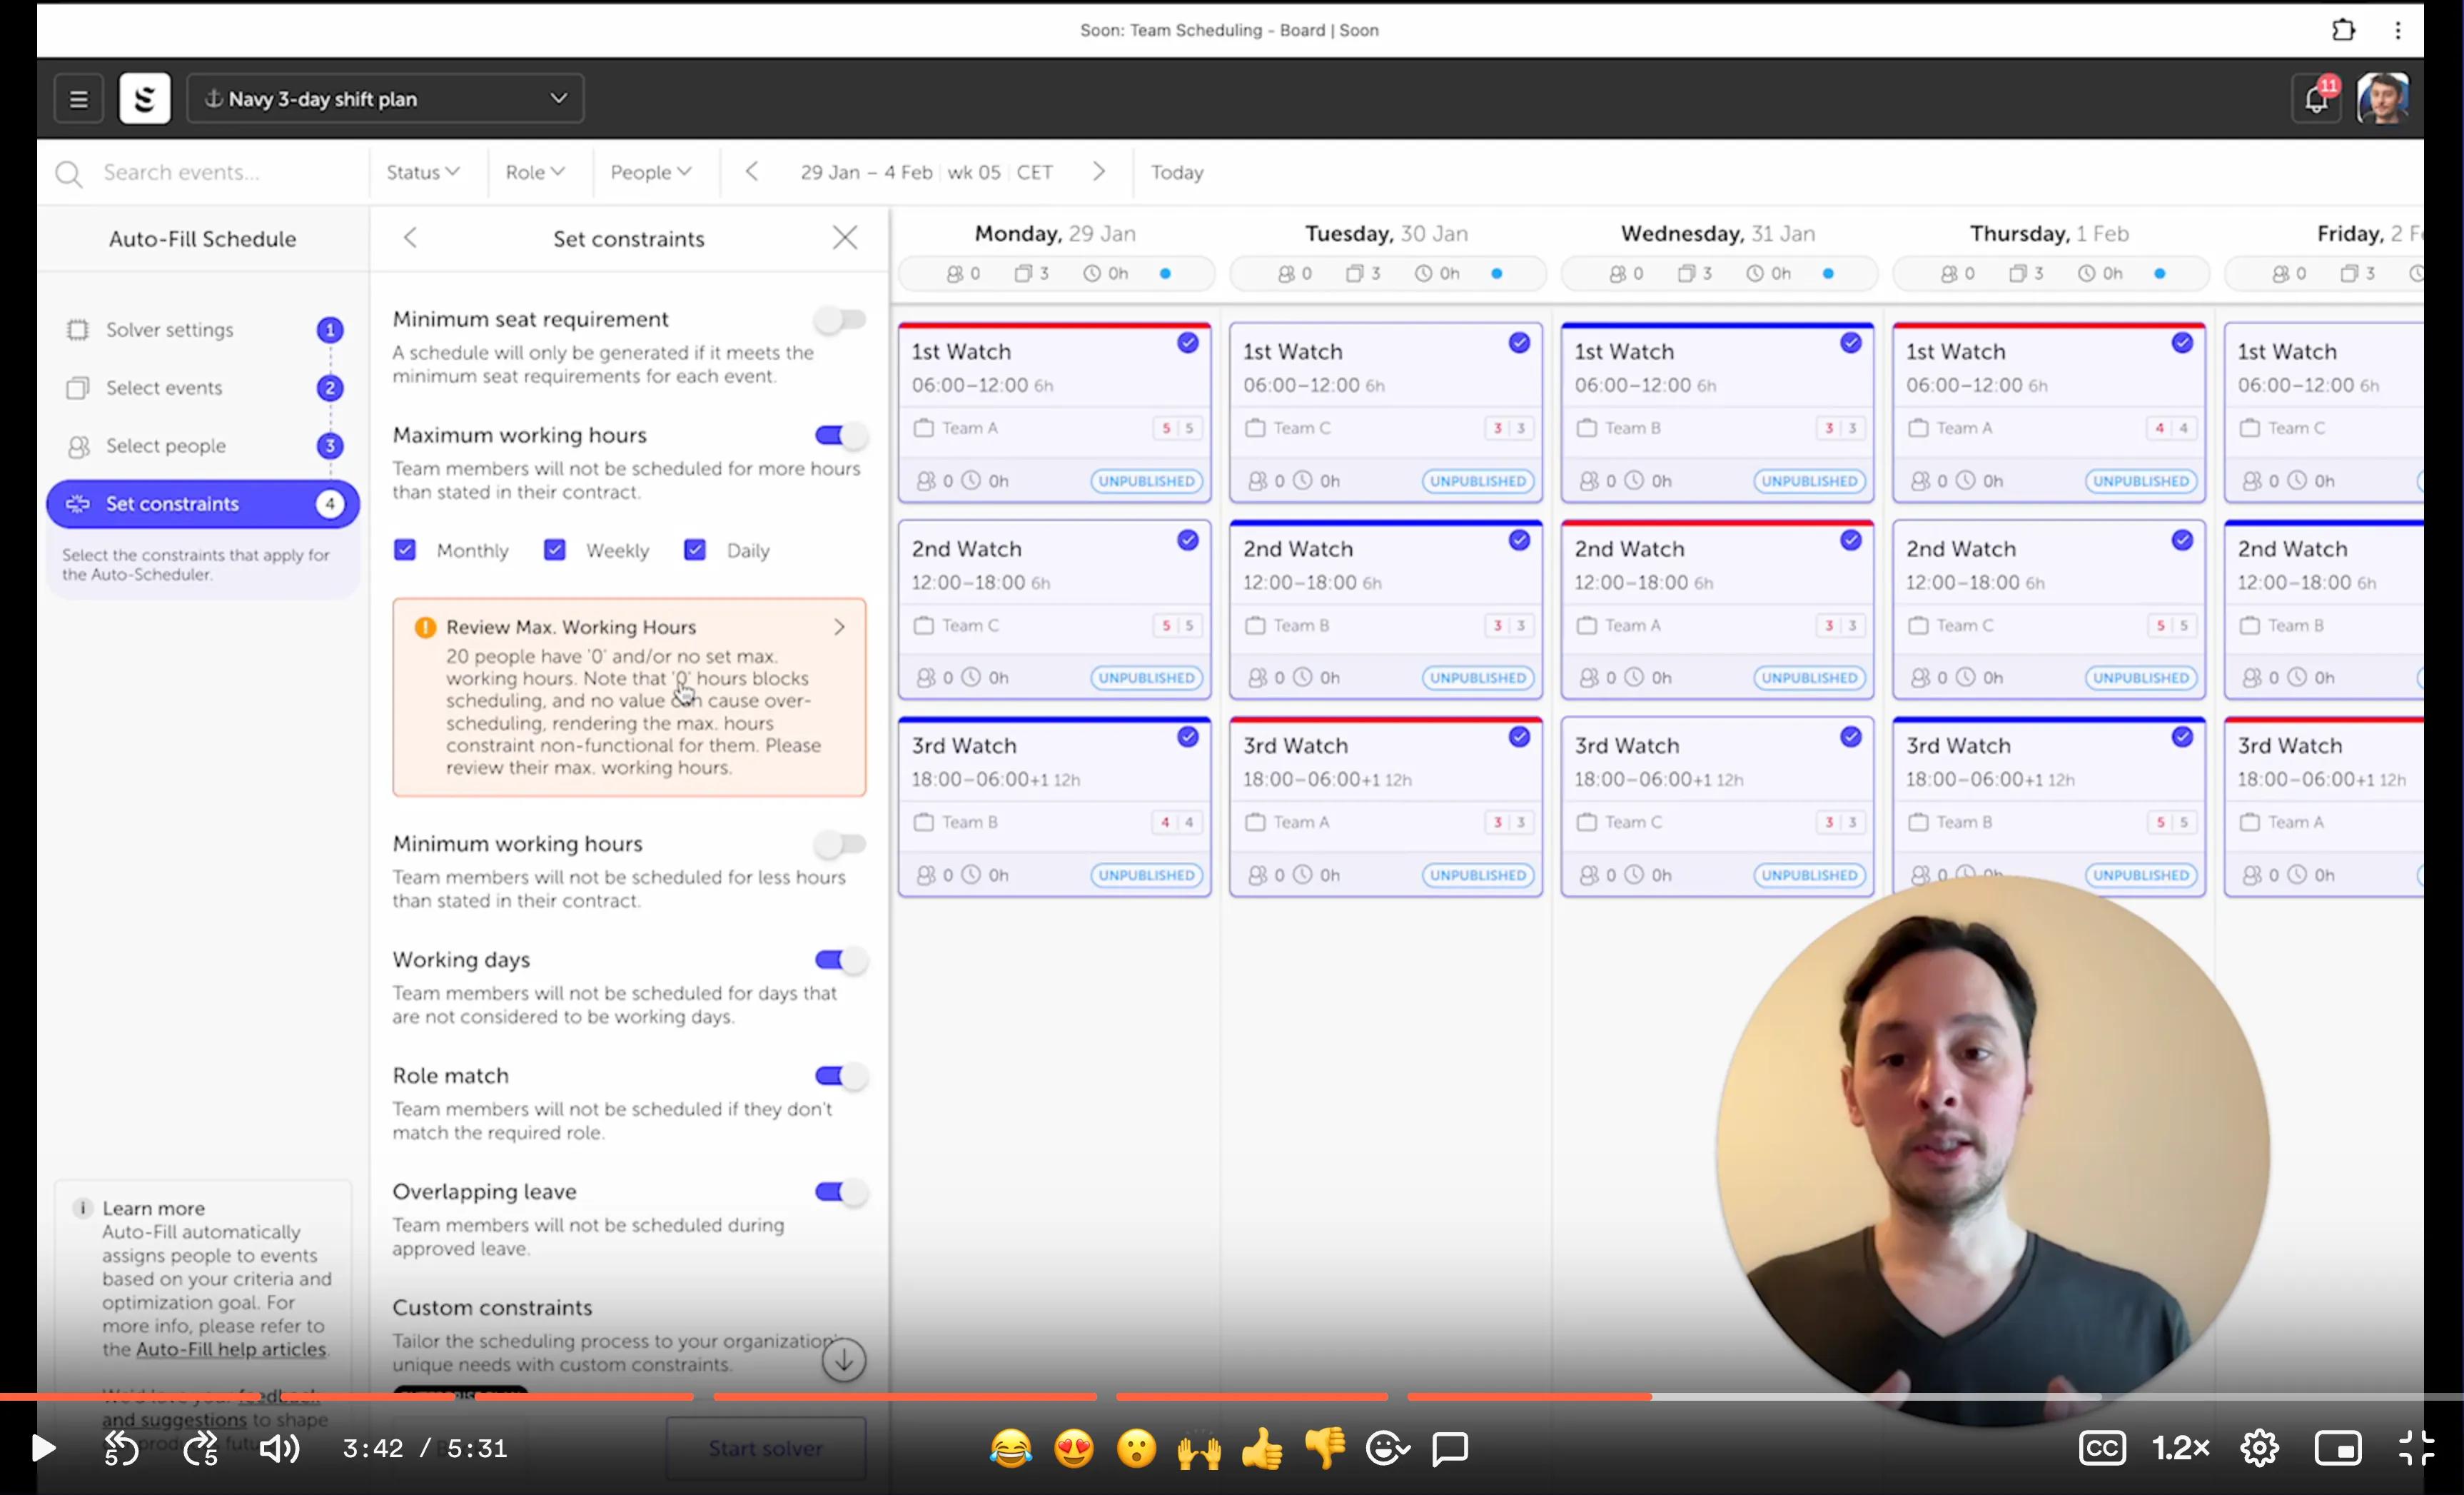The image size is (2464, 1495).
Task: Open the hamburger menu in the app header
Action: [x=78, y=99]
